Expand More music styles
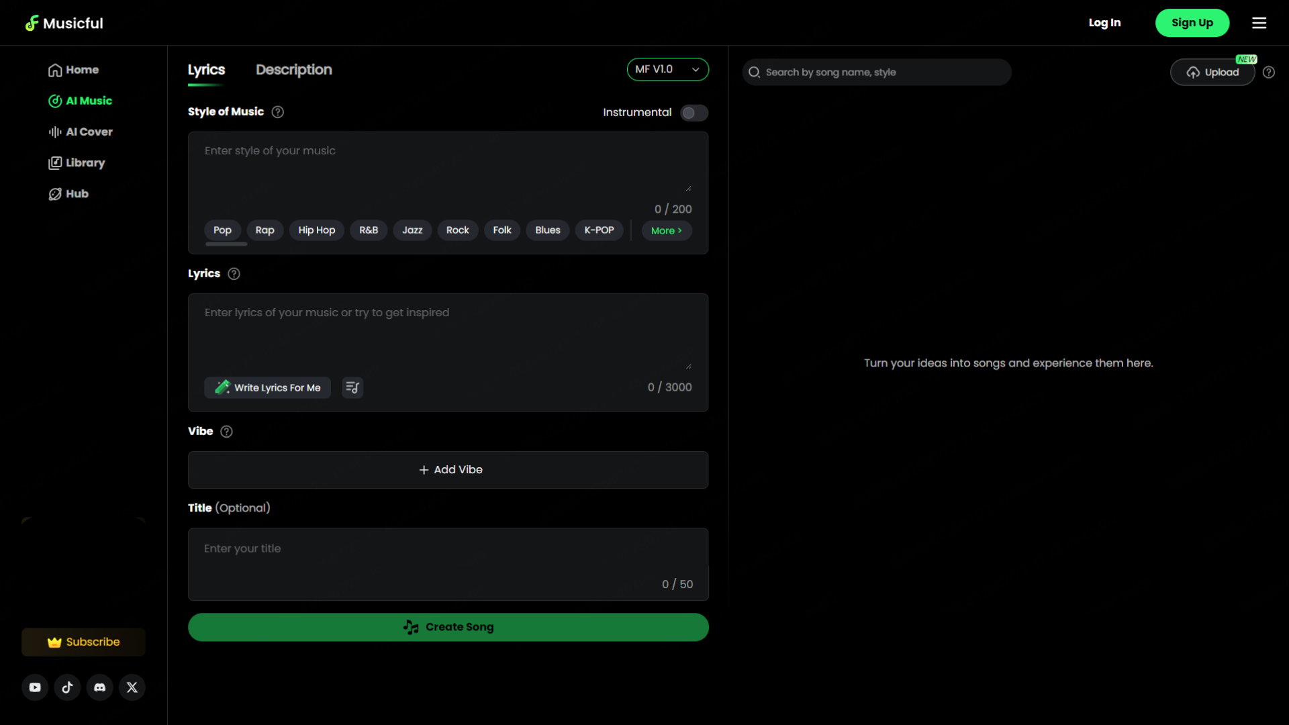Screen dimensions: 1289x725 click(x=666, y=230)
